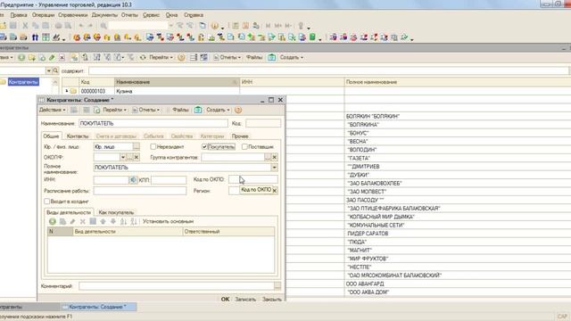Screen dimensions: 571x321
Task: Toggle Нерезидент checkbox
Action: pos(153,146)
